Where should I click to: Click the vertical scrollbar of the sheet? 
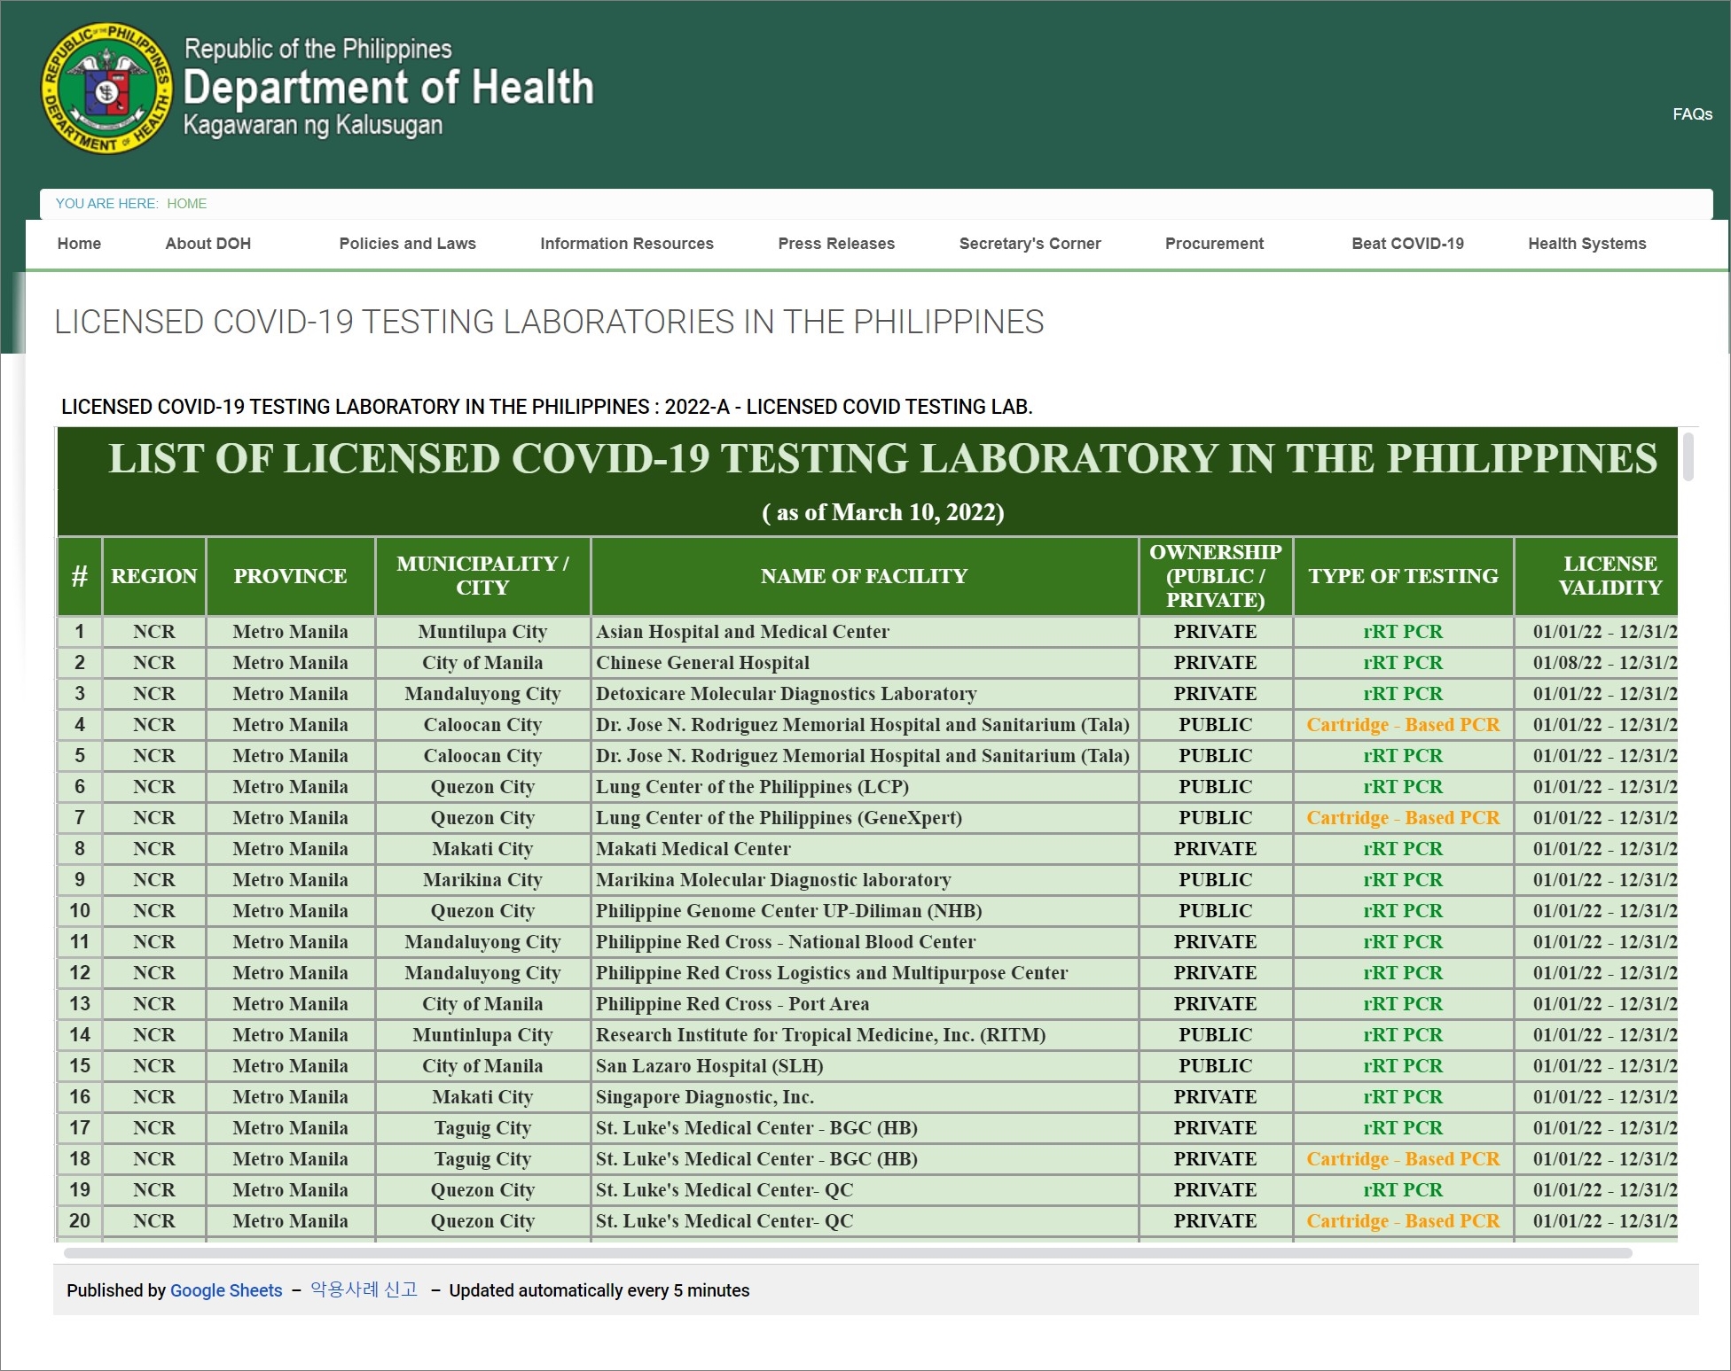tap(1688, 457)
